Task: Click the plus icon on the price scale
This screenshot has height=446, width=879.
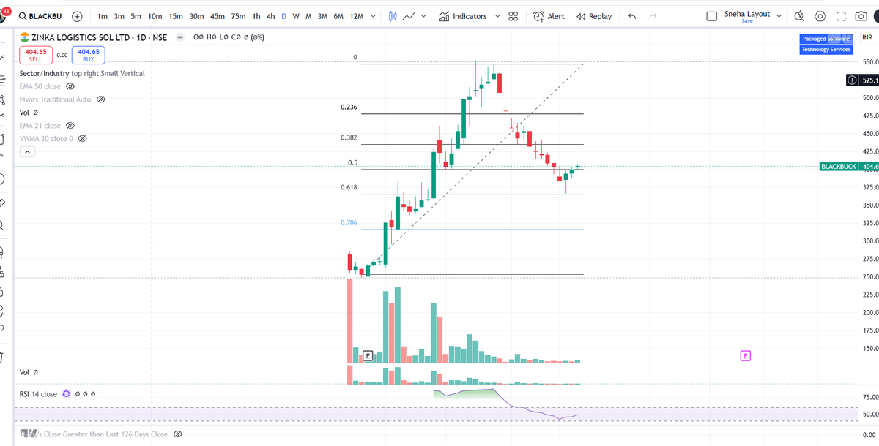Action: pyautogui.click(x=852, y=80)
